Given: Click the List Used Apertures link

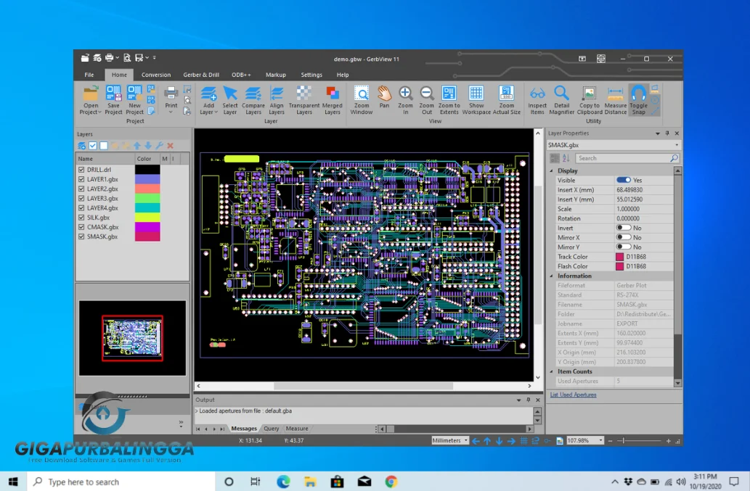Looking at the screenshot, I should 573,395.
